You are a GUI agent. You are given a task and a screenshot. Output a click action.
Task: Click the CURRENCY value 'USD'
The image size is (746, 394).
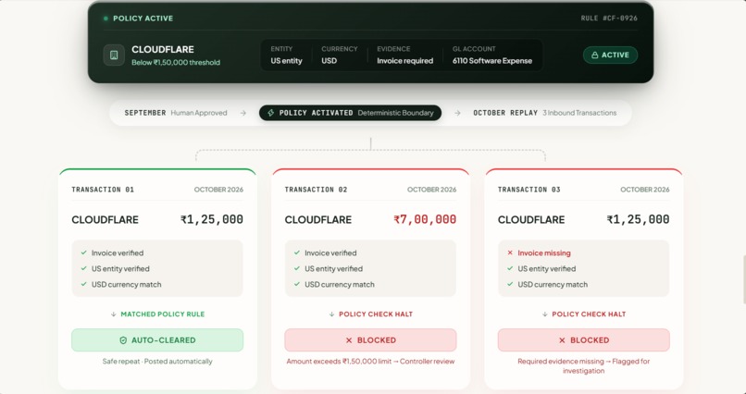(x=329, y=61)
